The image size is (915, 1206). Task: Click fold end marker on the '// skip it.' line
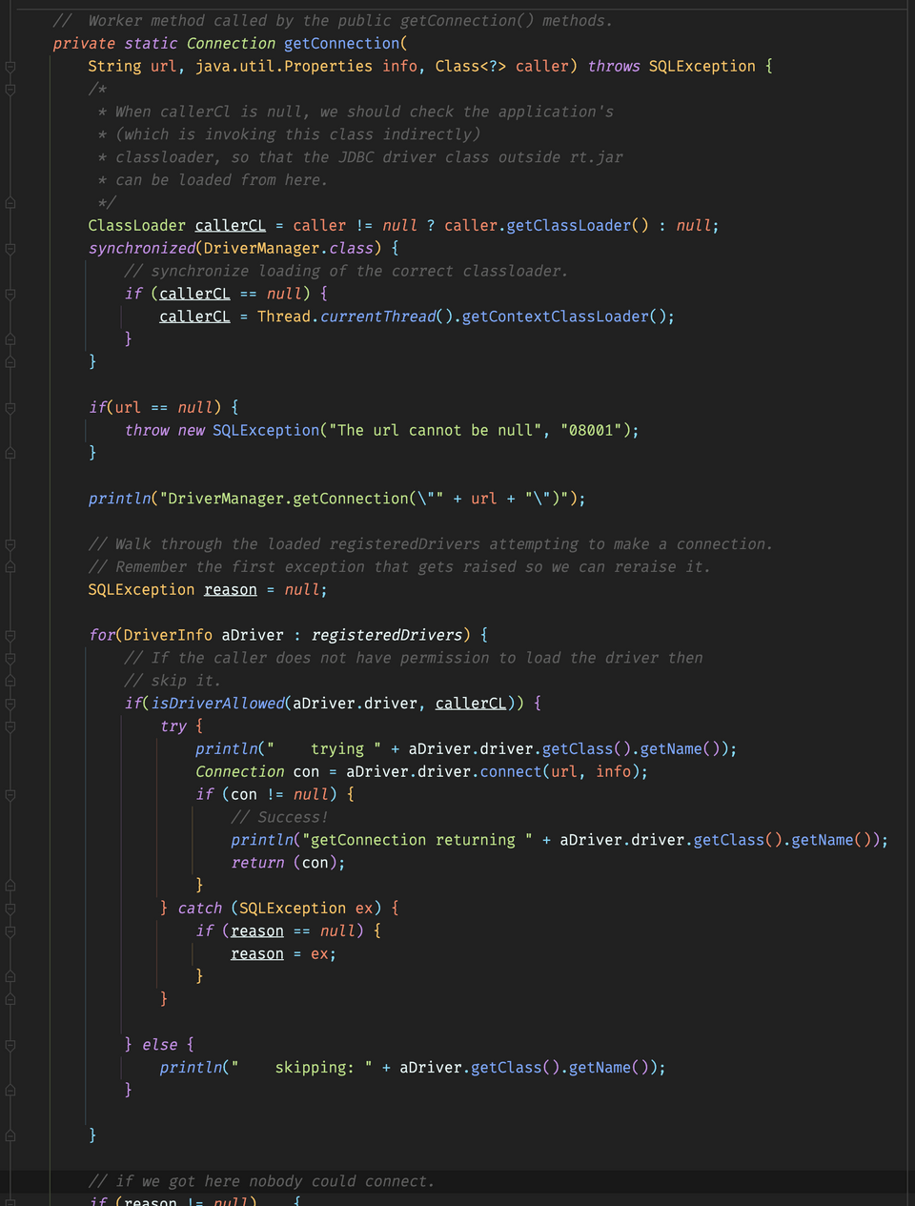click(x=10, y=681)
